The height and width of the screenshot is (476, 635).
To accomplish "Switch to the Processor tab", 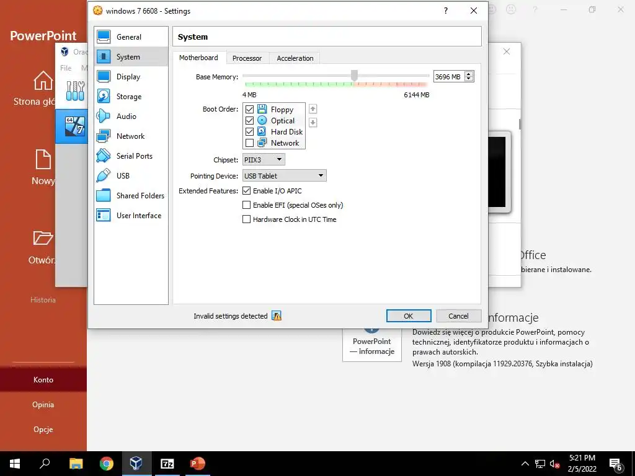I will point(247,58).
